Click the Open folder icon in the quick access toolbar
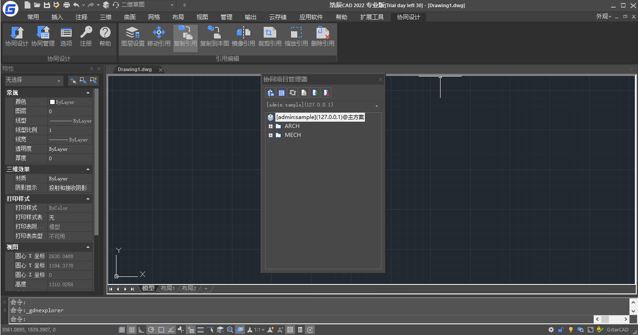 (x=38, y=5)
